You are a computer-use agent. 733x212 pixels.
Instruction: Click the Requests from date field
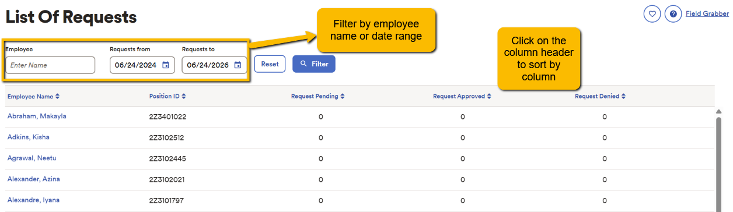tap(142, 65)
